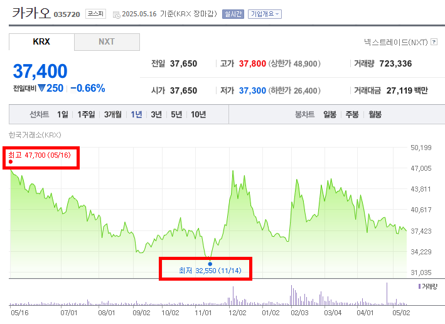
Task: Open the 기업개요 dropdown
Action: click(264, 14)
